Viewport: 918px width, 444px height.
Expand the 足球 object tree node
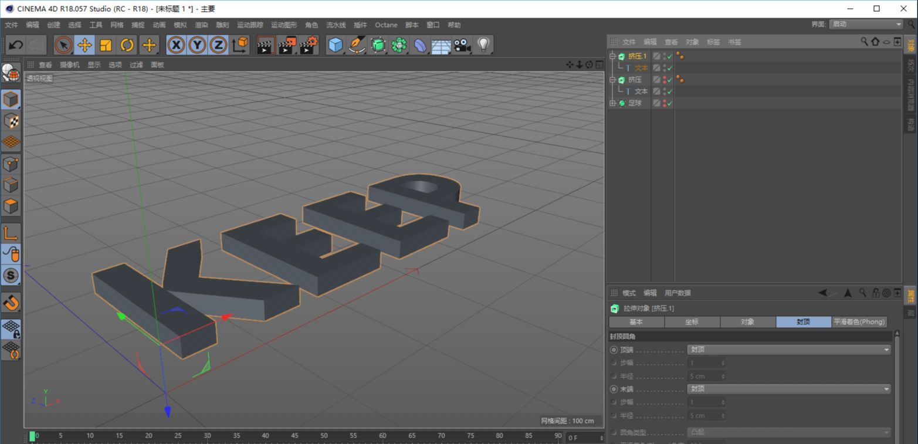click(x=613, y=103)
